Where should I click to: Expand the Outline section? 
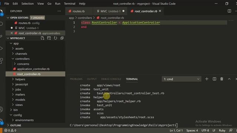point(36,125)
